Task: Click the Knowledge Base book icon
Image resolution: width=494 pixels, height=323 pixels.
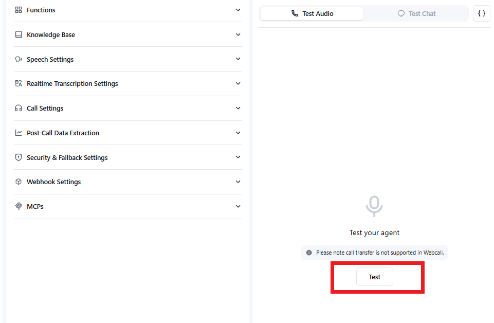Action: [x=18, y=34]
